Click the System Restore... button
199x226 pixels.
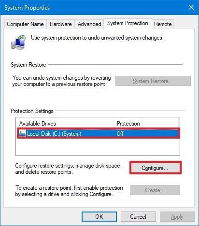point(153,81)
